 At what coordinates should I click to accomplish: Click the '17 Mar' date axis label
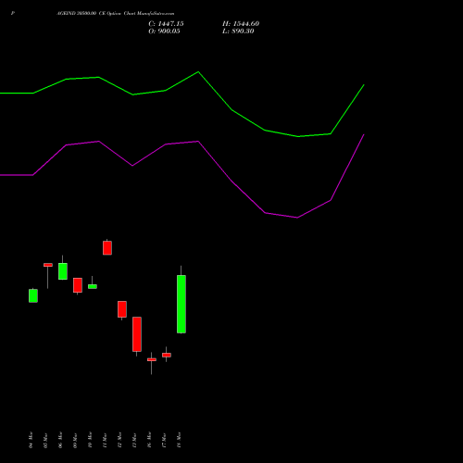click(164, 440)
